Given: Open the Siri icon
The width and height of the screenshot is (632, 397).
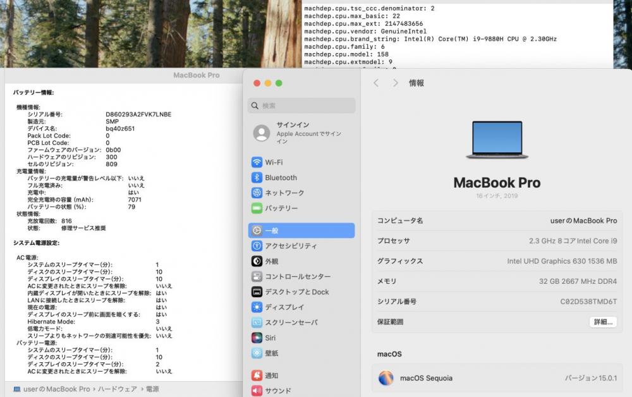Looking at the screenshot, I should 257,338.
